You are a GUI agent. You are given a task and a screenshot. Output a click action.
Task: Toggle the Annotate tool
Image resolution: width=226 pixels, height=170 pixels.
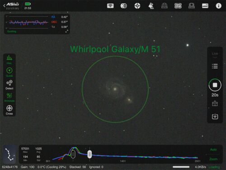9,97
